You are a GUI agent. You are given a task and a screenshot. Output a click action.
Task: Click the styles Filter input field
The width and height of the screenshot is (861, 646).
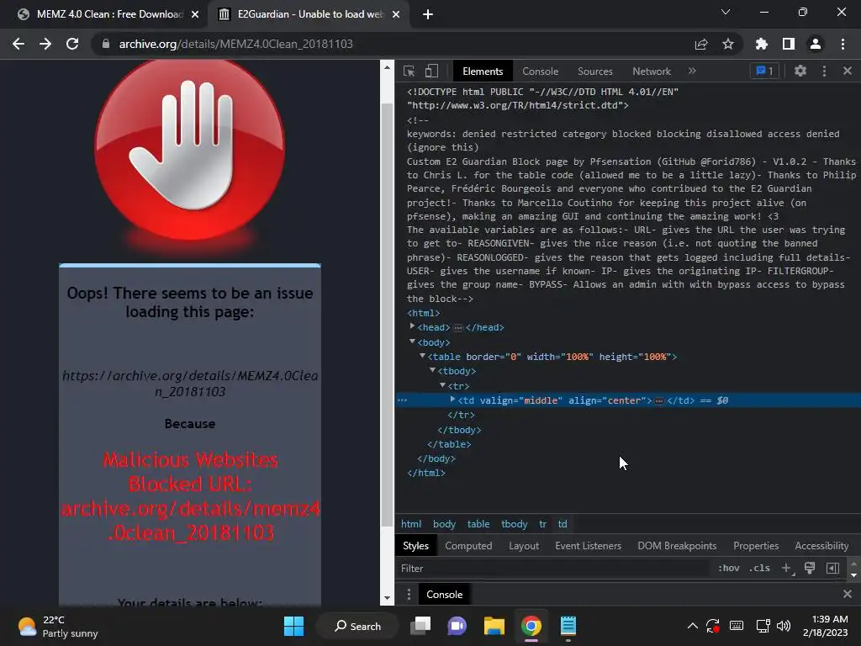click(552, 569)
